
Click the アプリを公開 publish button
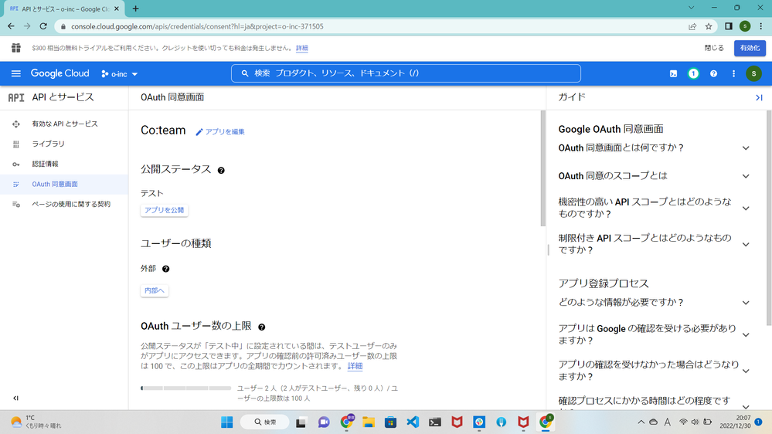point(164,210)
